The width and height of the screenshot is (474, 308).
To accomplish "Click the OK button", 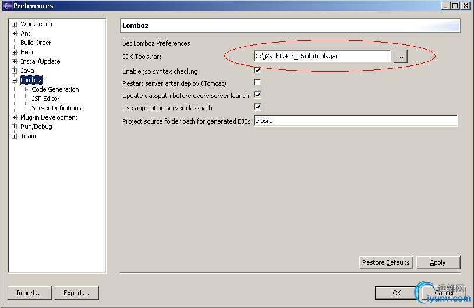I will pos(397,293).
